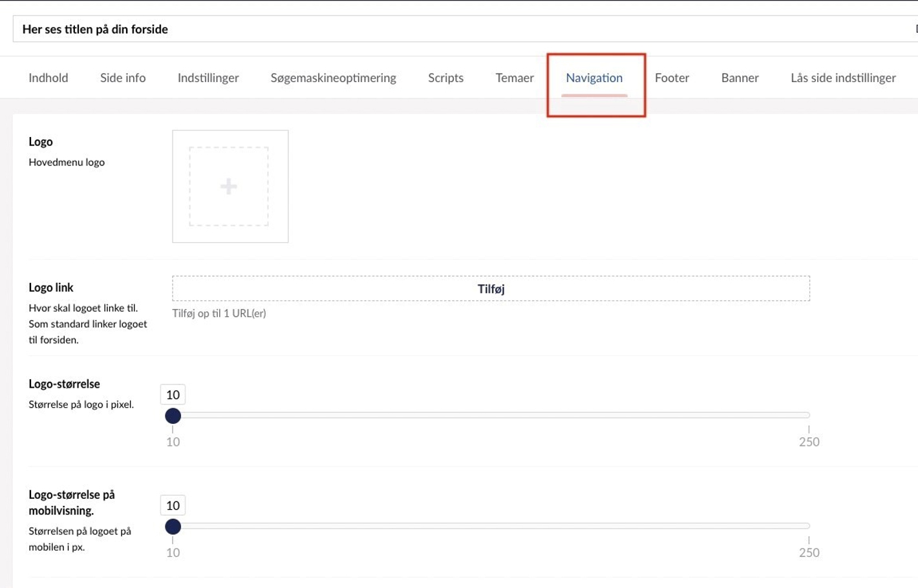Click the mobilvisning logo size value box
This screenshot has height=588, width=918.
click(x=173, y=505)
